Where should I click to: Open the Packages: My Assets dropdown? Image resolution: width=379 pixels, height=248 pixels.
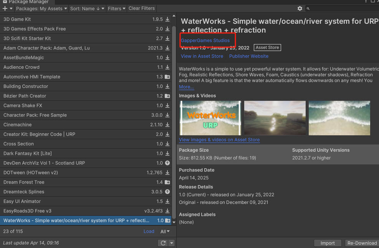click(x=41, y=8)
